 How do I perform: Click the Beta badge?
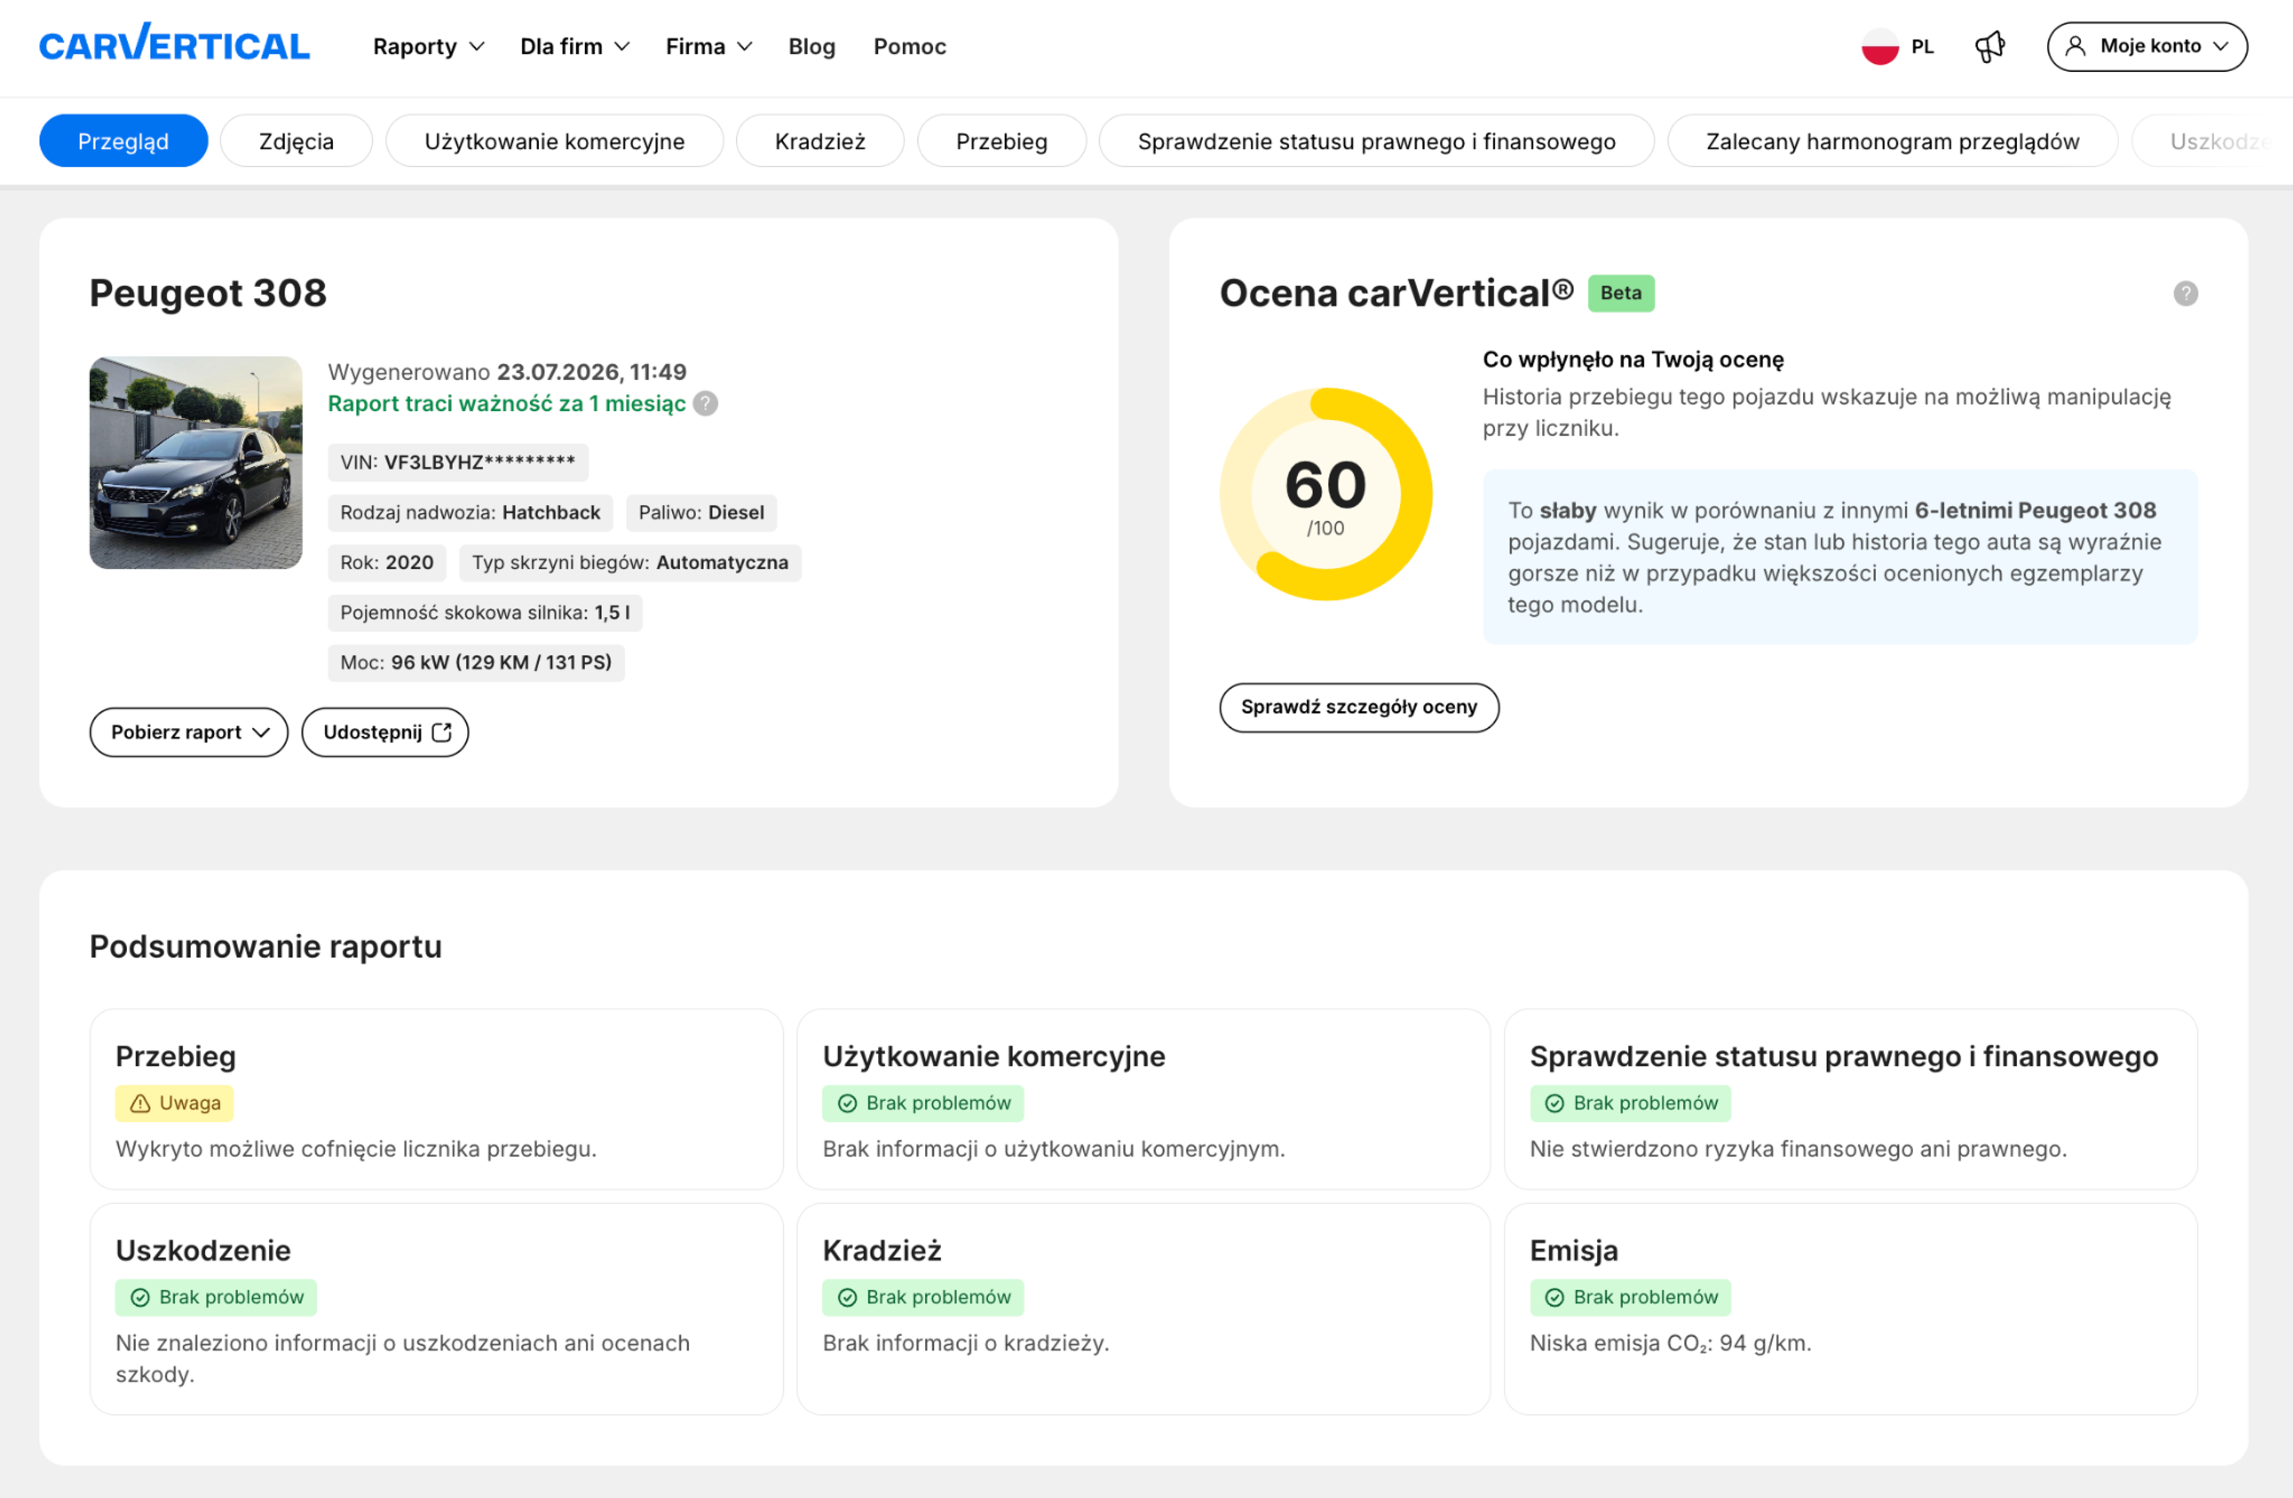click(1621, 293)
